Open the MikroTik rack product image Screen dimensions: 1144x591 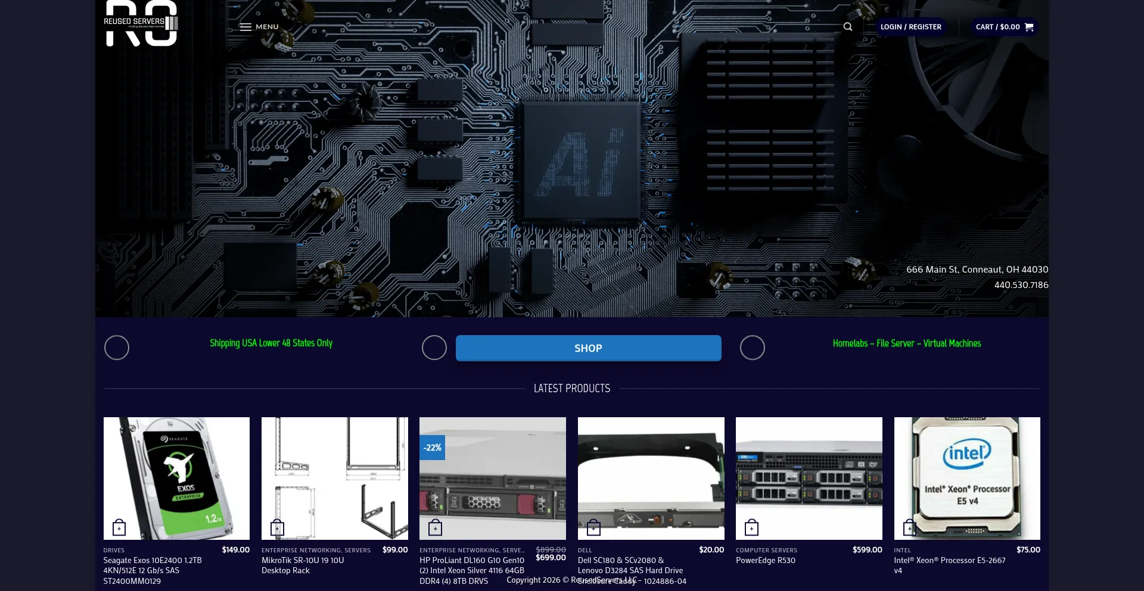(335, 478)
